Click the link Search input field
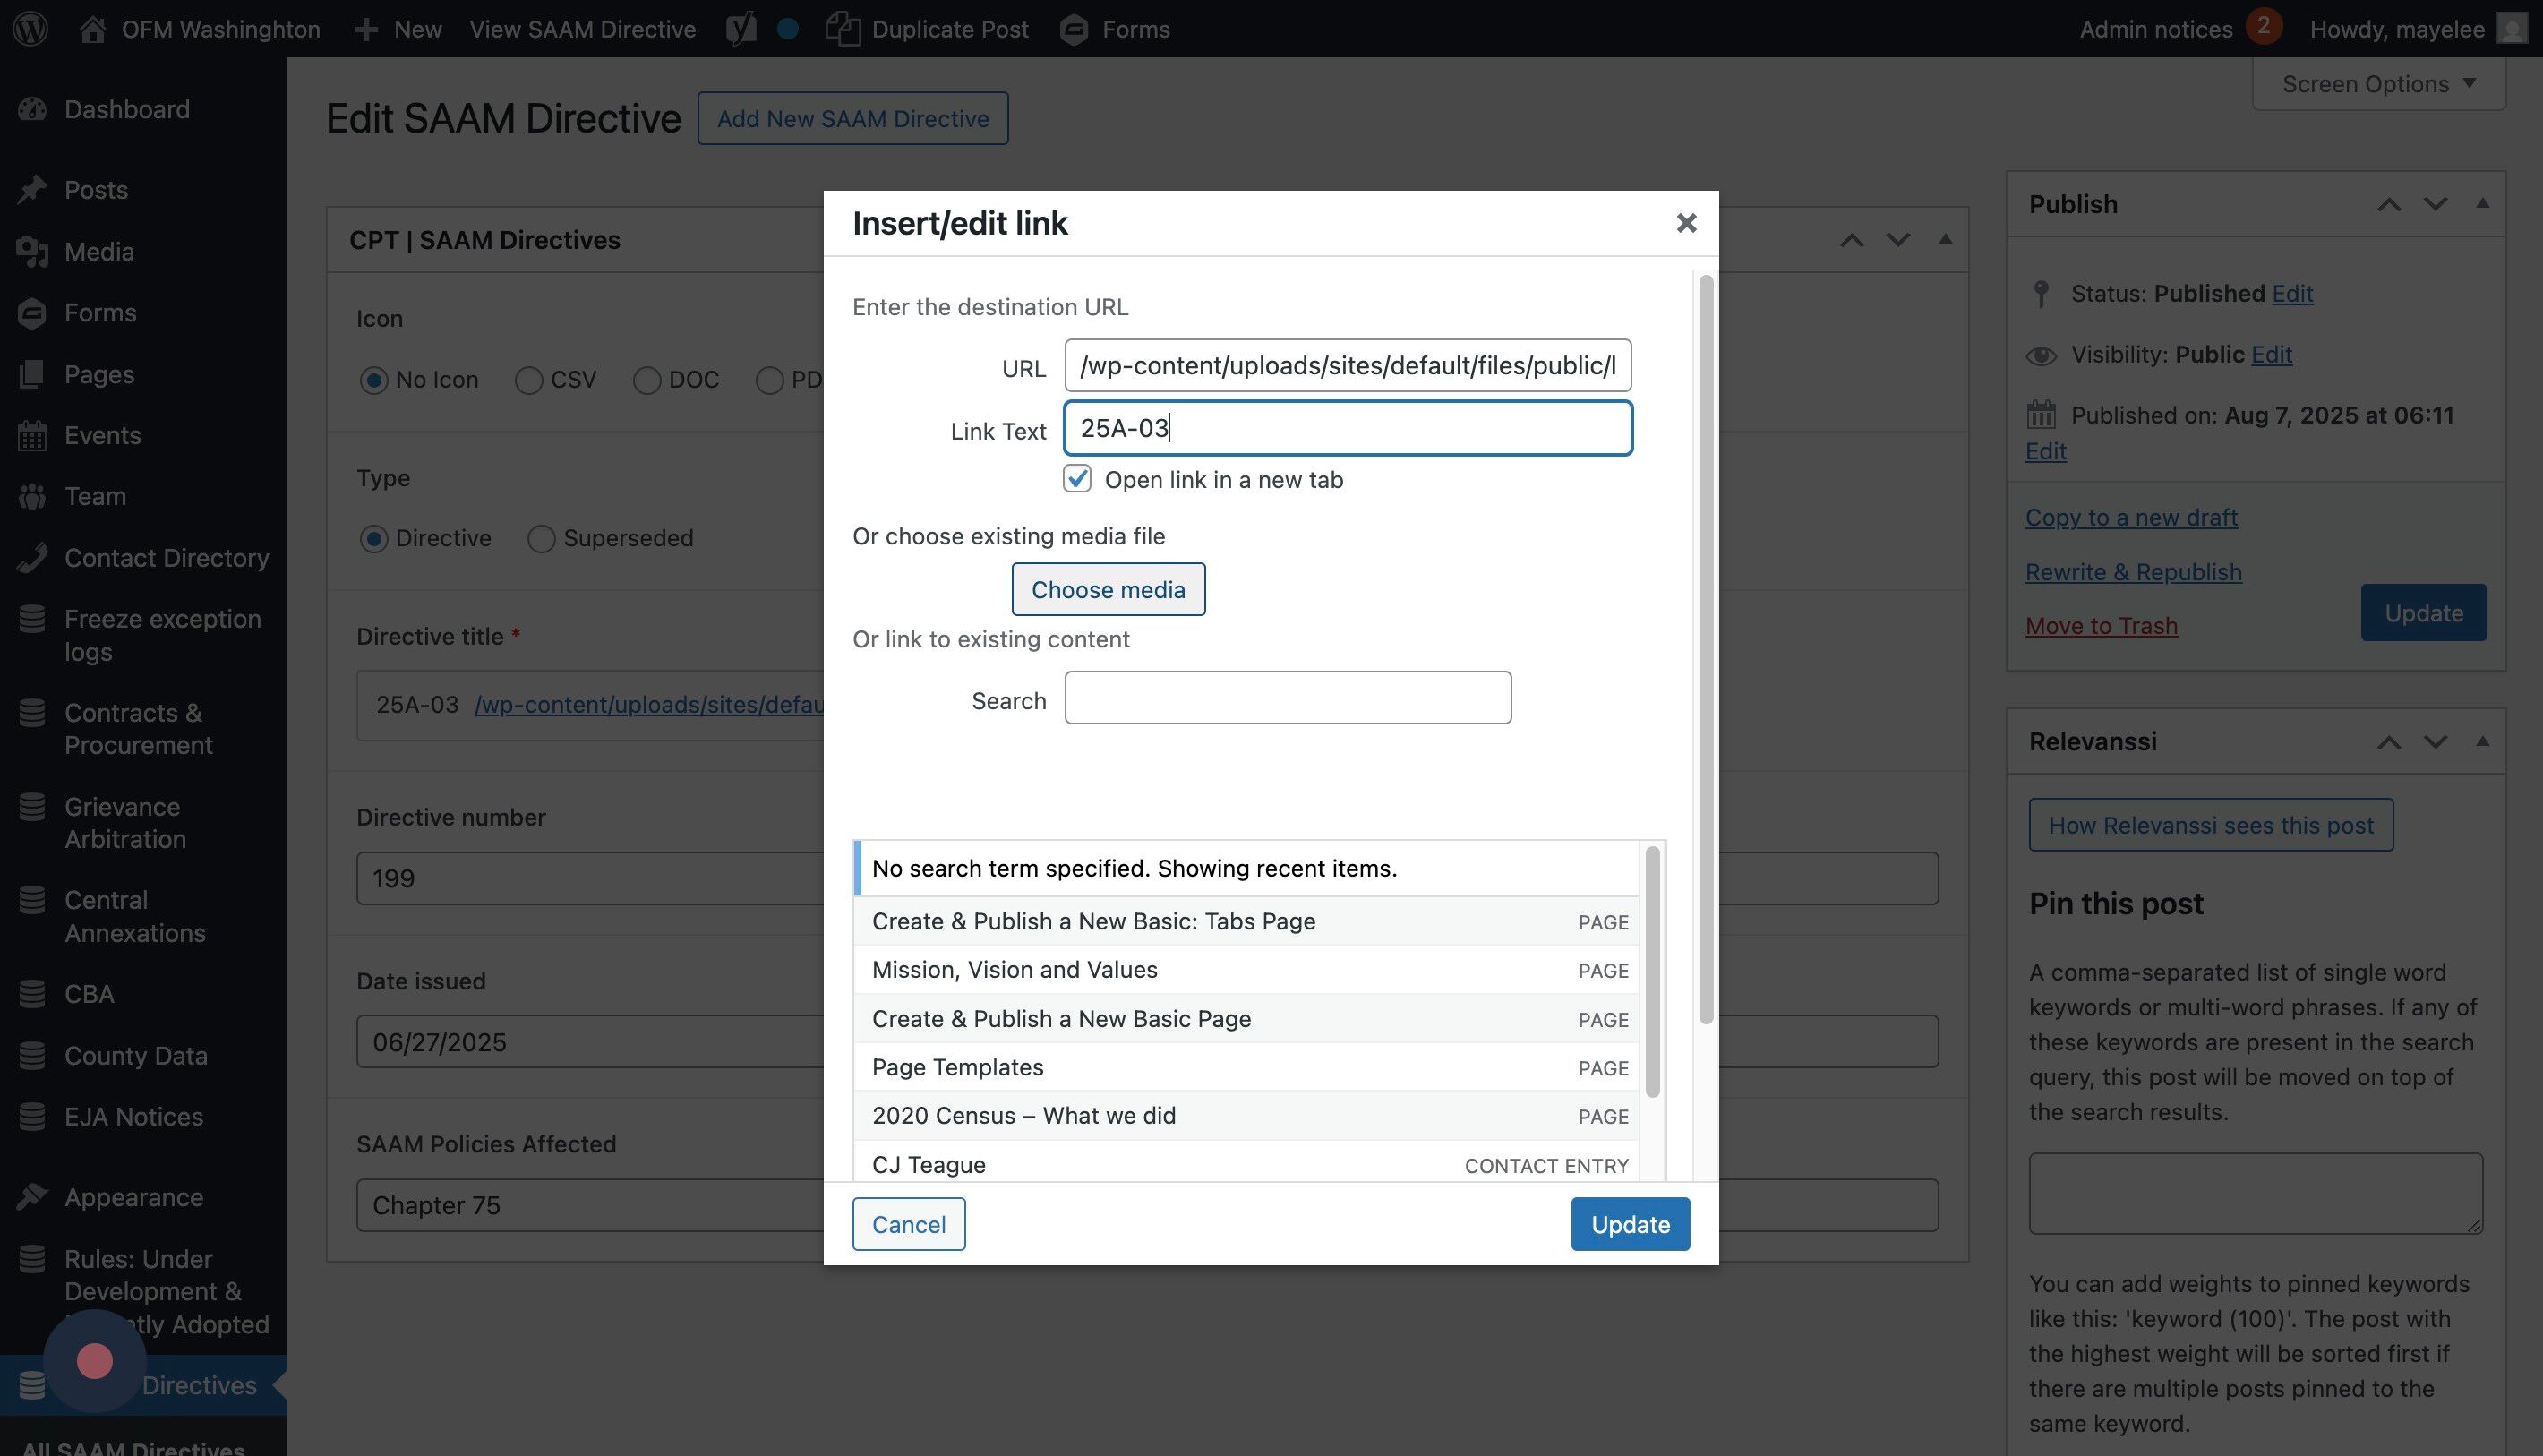Image resolution: width=2543 pixels, height=1456 pixels. pos(1287,698)
